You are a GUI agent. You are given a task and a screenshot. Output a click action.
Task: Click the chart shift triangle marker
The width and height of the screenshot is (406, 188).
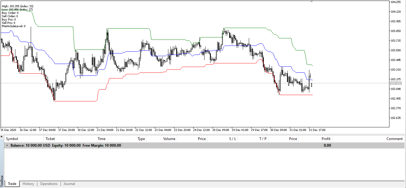[311, 2]
